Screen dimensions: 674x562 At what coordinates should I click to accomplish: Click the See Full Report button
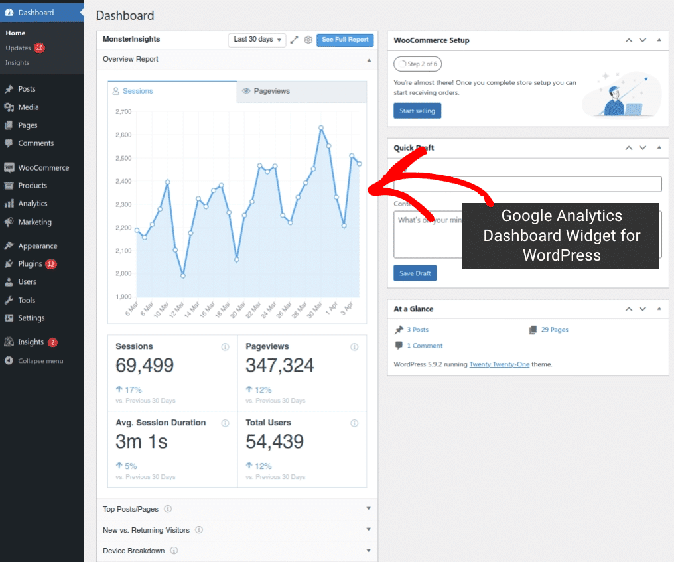tap(345, 40)
